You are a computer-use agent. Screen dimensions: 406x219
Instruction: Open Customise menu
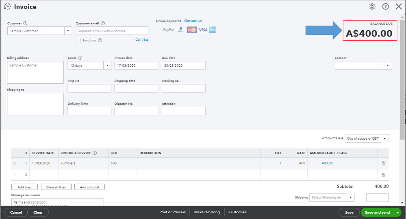(237, 212)
